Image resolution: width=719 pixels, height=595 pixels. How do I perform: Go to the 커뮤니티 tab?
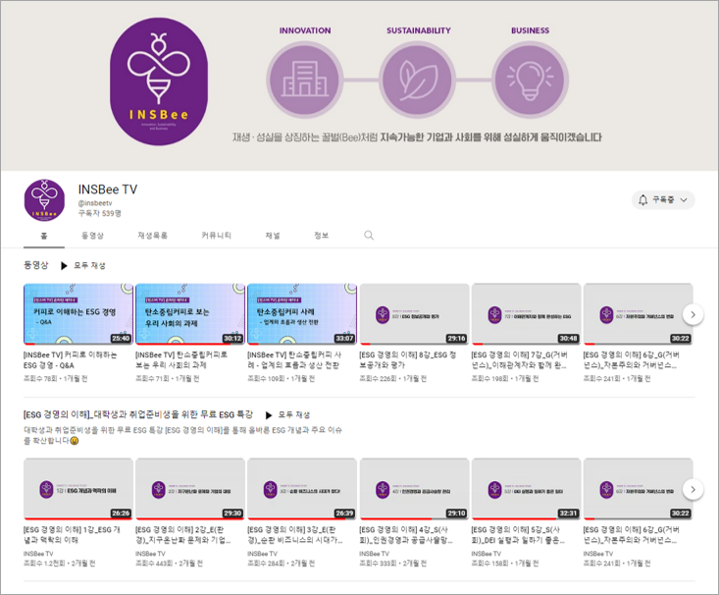217,236
